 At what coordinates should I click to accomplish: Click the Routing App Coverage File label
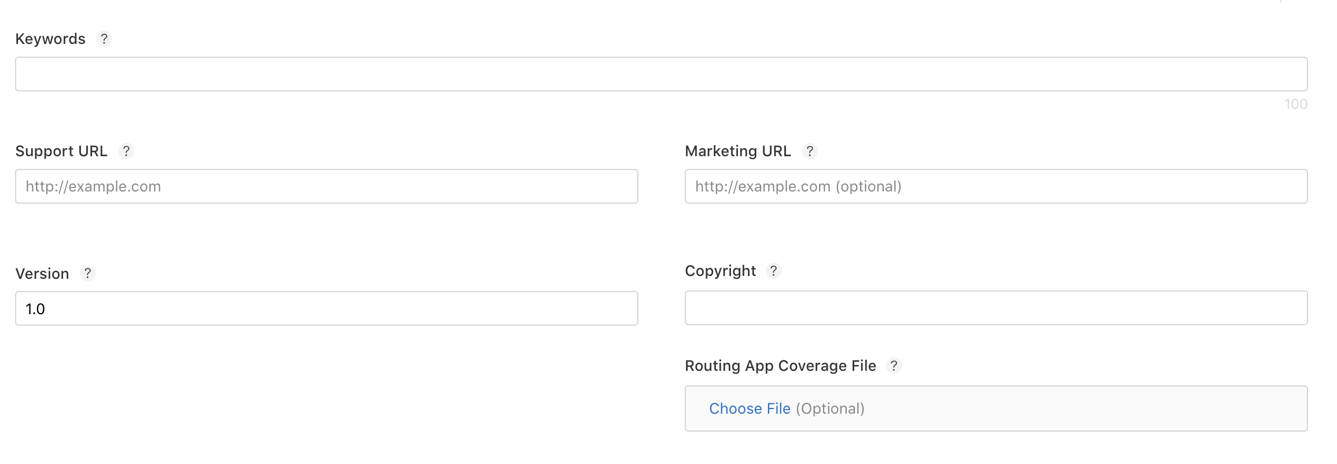click(x=780, y=366)
